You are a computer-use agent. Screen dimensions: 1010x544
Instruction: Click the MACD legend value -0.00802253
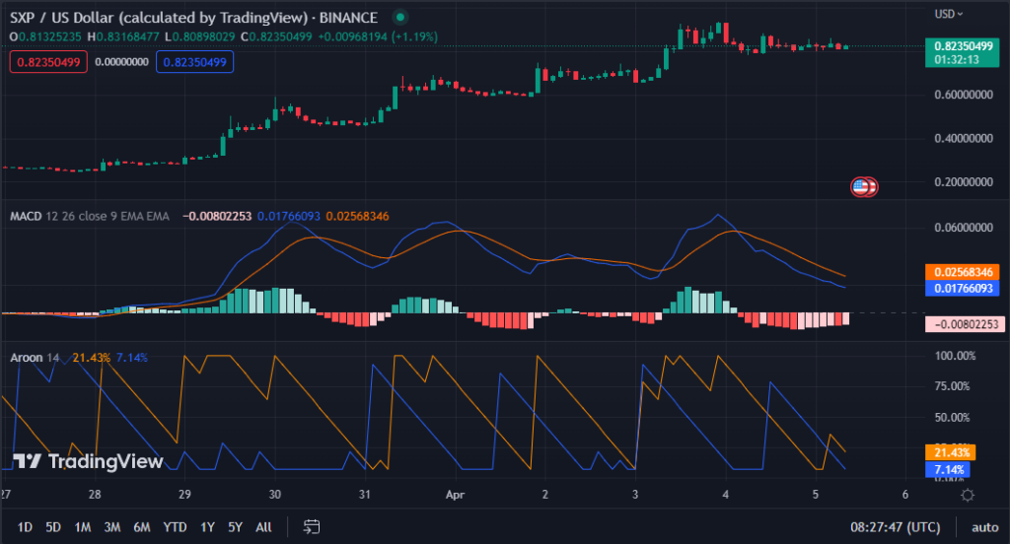pyautogui.click(x=217, y=216)
